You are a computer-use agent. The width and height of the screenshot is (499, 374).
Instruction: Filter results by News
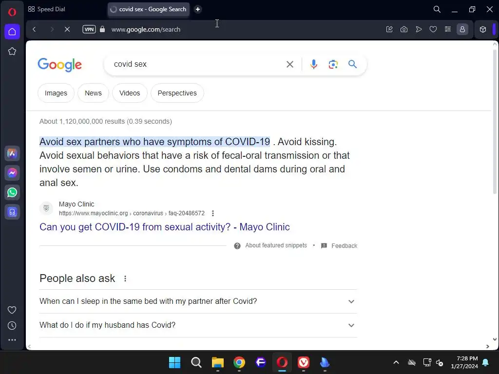tap(93, 93)
